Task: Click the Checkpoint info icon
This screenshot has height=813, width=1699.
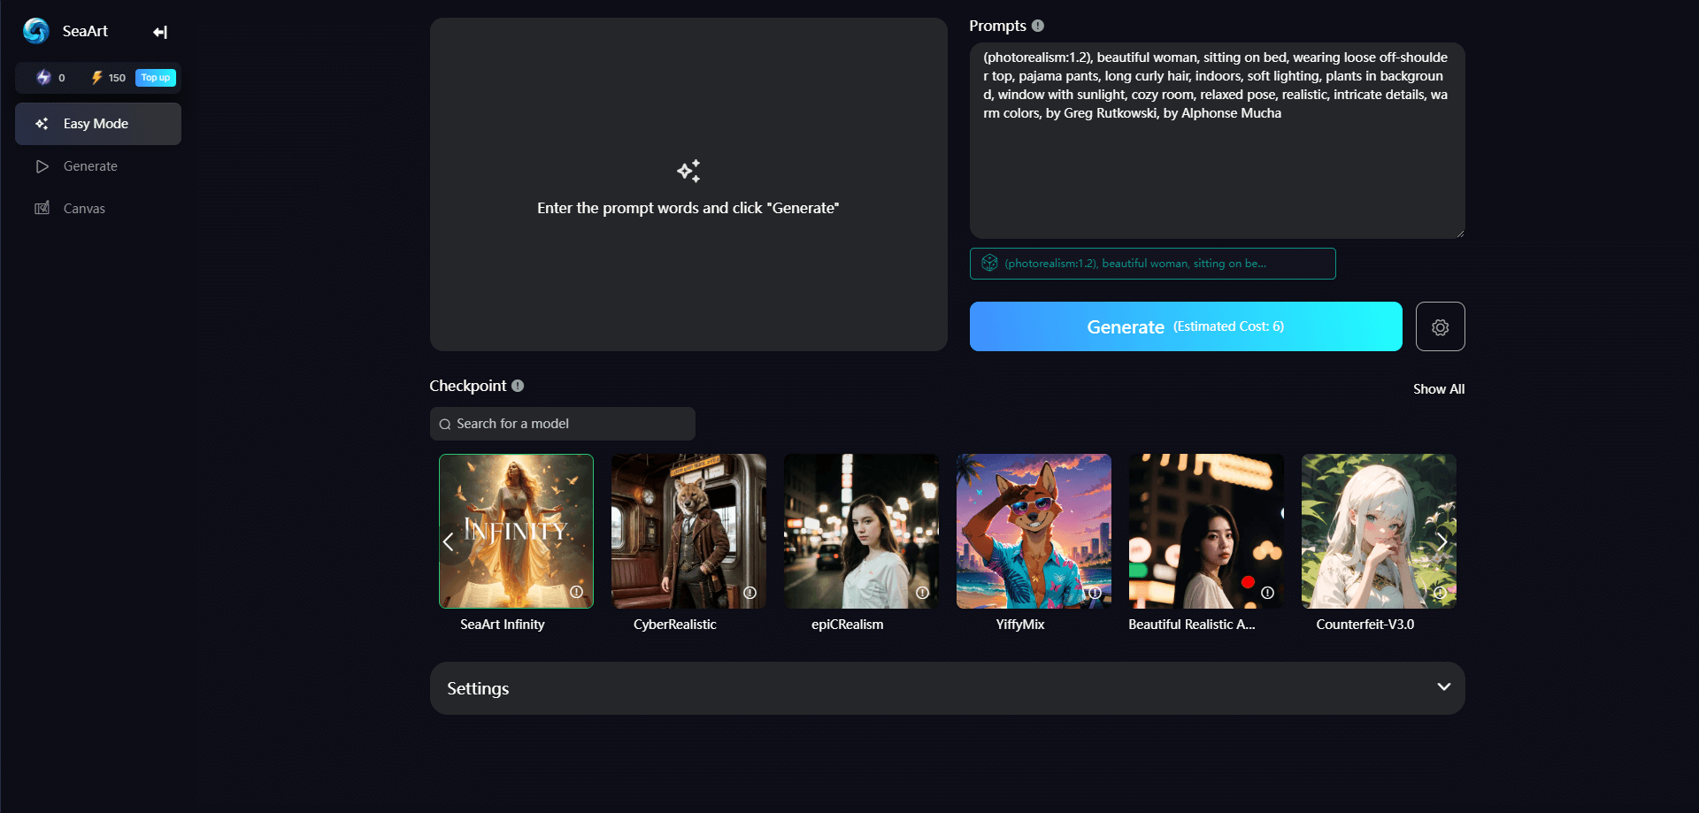Action: point(518,386)
